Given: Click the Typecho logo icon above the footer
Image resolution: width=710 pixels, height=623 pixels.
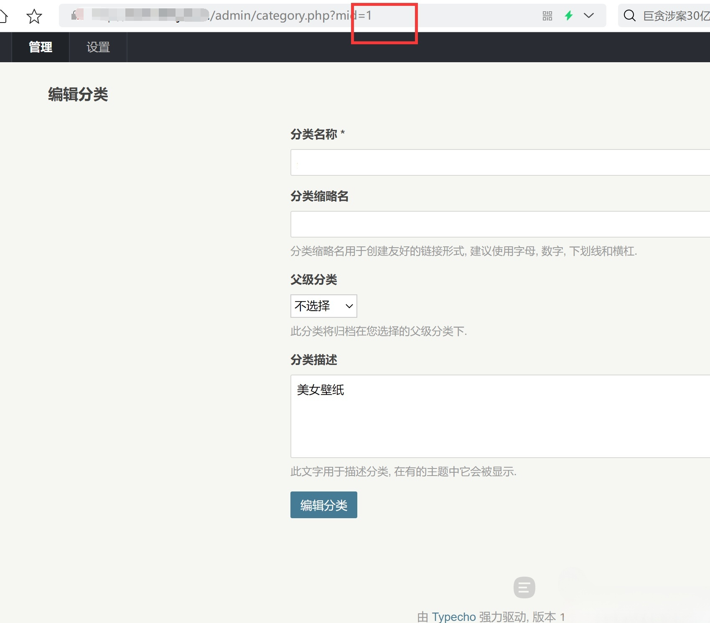Looking at the screenshot, I should point(524,588).
